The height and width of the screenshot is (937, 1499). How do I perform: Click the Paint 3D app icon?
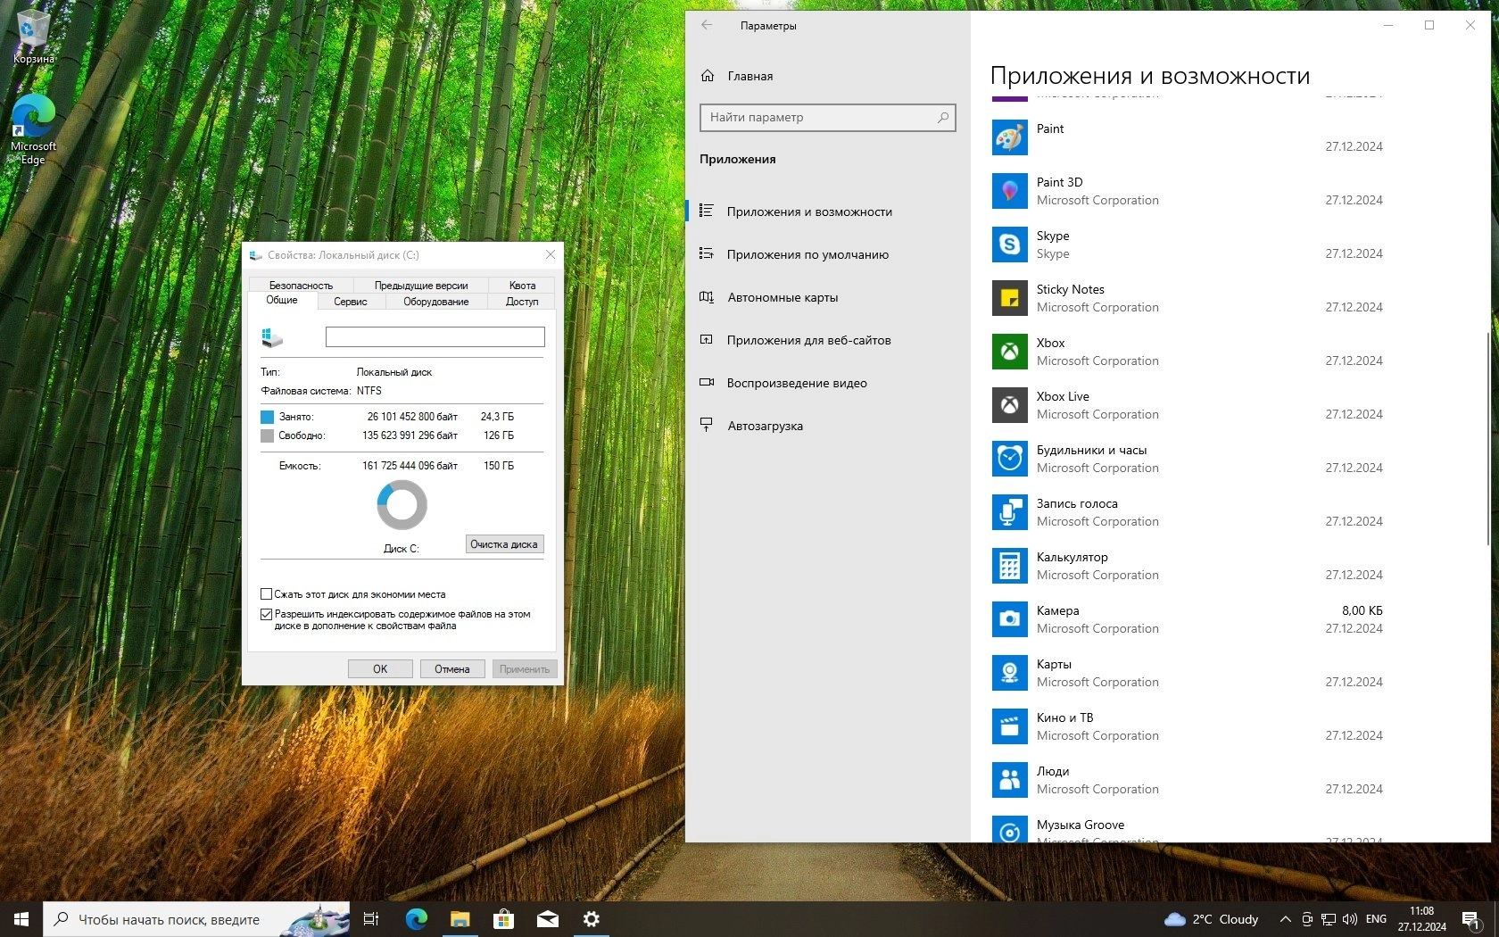[x=1009, y=191]
